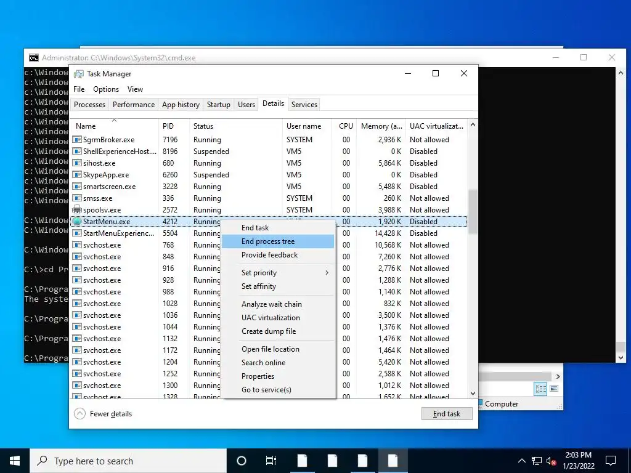Click the ShellExperienceHost process icon
This screenshot has width=631, height=473.
tap(77, 152)
